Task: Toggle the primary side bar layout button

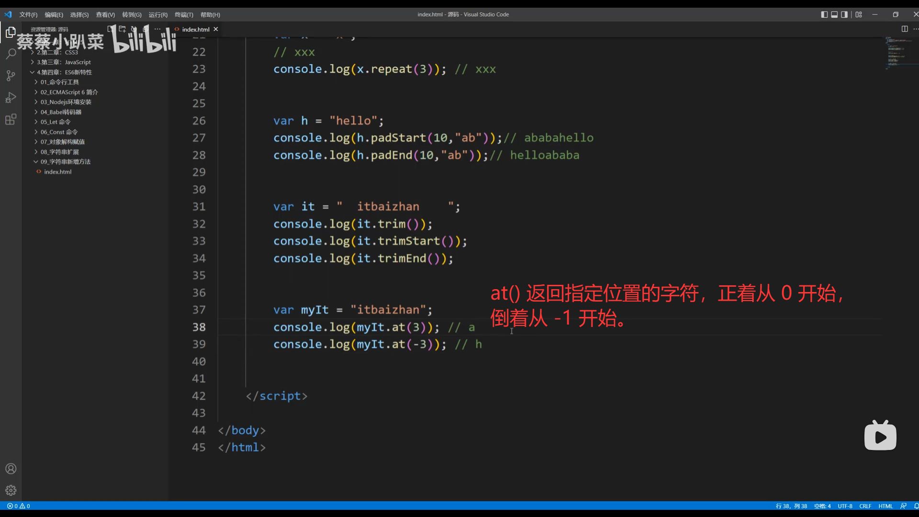Action: point(824,14)
